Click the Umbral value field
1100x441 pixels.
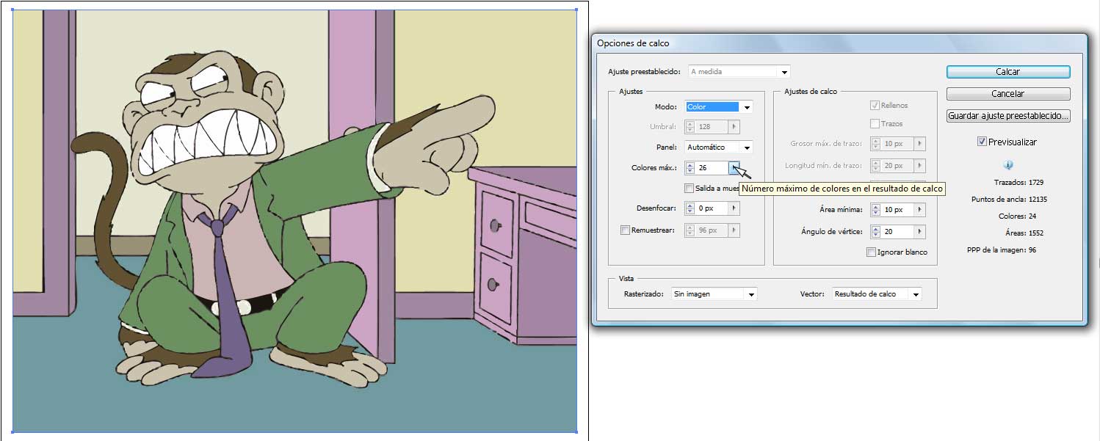(712, 128)
